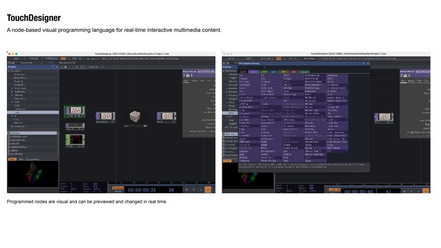This screenshot has height=248, width=441.
Task: Open the FORUM menu in left screenshot
Action: pos(34,59)
